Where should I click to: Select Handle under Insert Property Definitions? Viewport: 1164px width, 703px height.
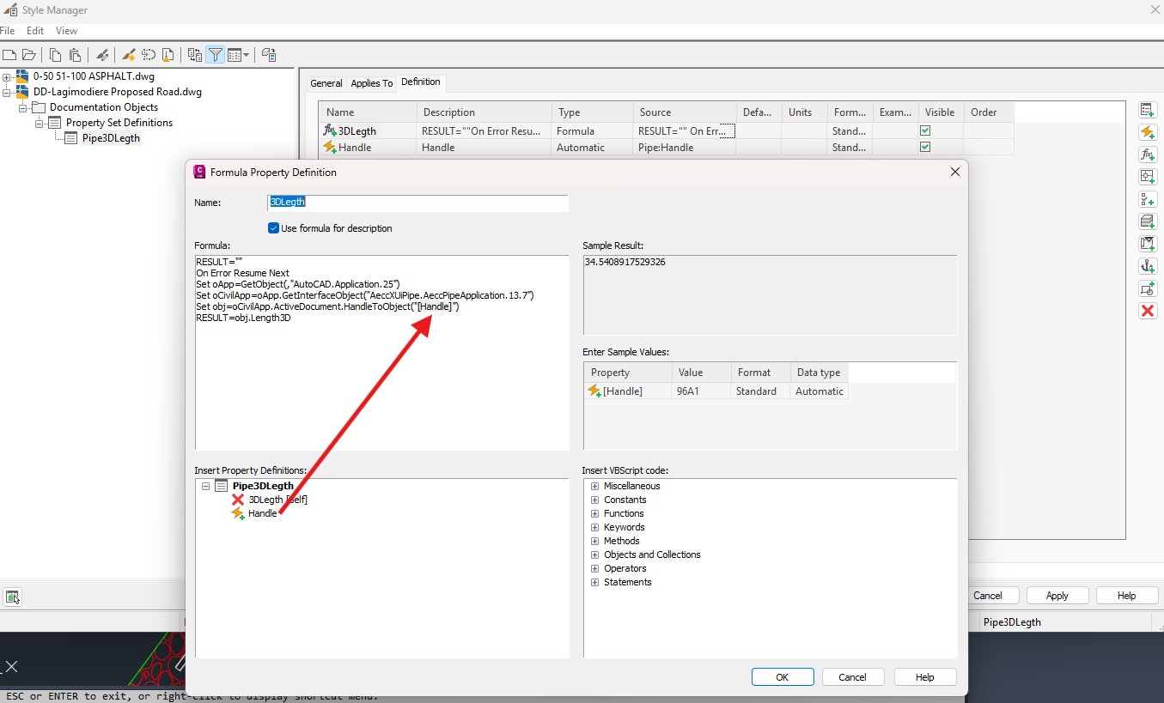263,513
